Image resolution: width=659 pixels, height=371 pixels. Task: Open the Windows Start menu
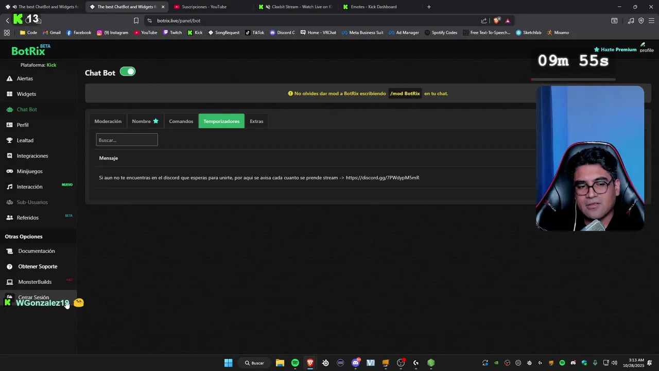coord(228,363)
